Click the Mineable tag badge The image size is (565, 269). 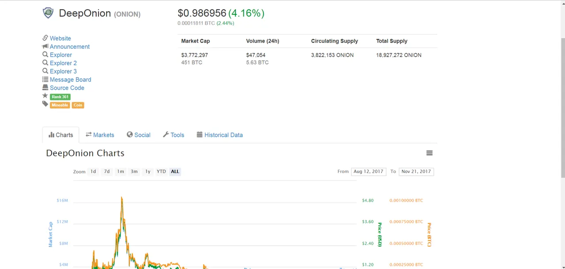click(60, 105)
